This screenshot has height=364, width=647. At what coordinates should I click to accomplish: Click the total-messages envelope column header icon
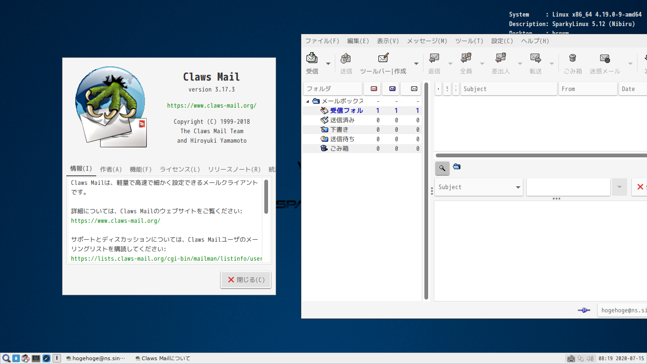pyautogui.click(x=414, y=89)
